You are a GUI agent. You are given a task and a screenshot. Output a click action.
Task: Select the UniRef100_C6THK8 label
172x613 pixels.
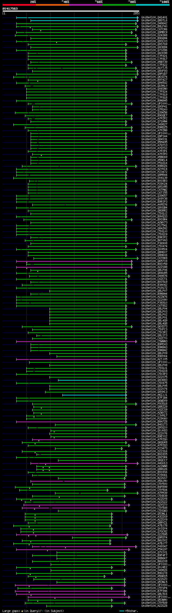pyautogui.click(x=154, y=258)
